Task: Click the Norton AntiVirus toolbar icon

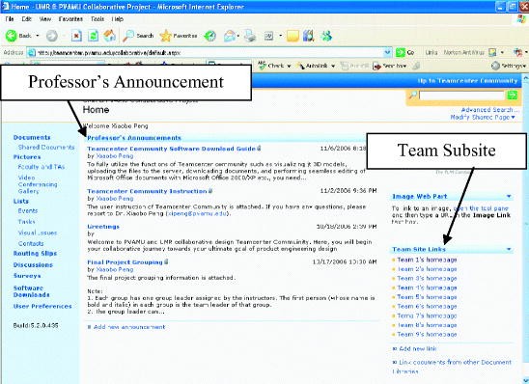Action: click(492, 52)
